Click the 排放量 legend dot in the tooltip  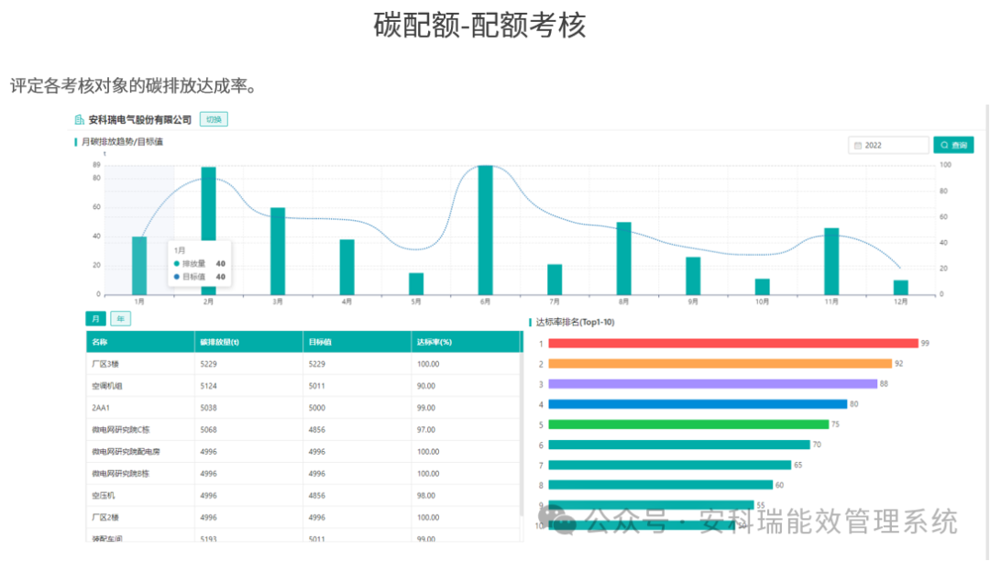tap(178, 264)
